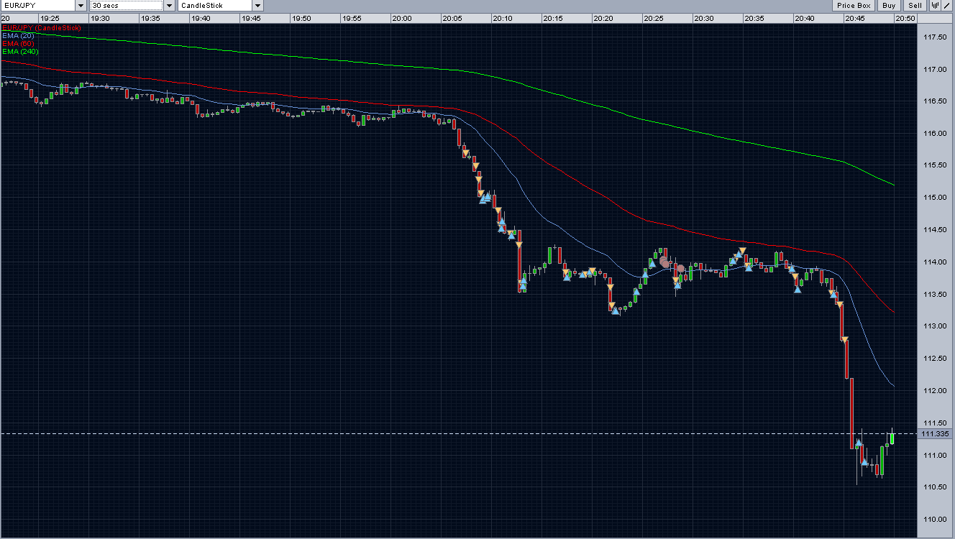Select the EMA (60) legend label
The image size is (955, 539).
click(x=18, y=43)
